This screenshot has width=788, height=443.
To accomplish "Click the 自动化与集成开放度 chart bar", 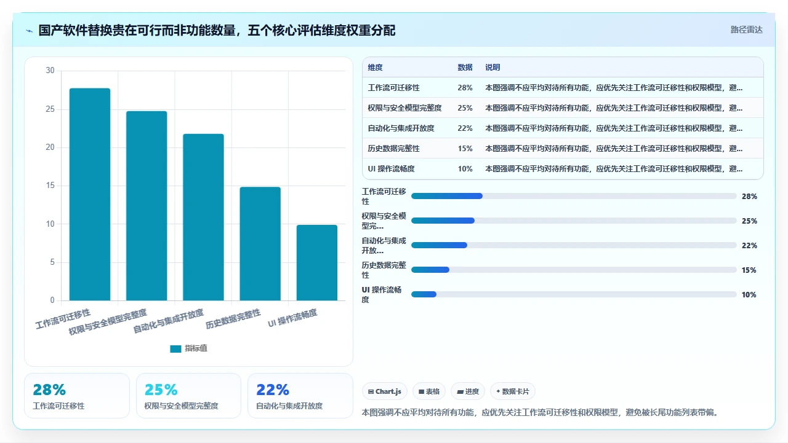I will click(x=203, y=217).
